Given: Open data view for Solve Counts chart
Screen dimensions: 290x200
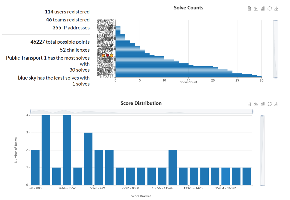Looking at the screenshot, I should 249,8.
